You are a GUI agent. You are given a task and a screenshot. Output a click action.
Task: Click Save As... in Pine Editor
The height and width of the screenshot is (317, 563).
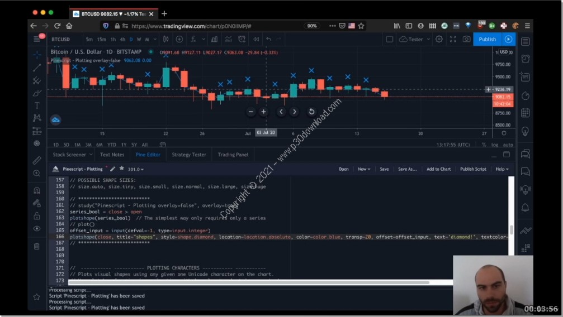408,169
